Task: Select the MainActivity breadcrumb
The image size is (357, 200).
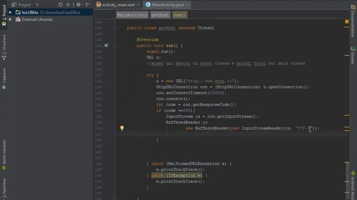Action: (132, 15)
